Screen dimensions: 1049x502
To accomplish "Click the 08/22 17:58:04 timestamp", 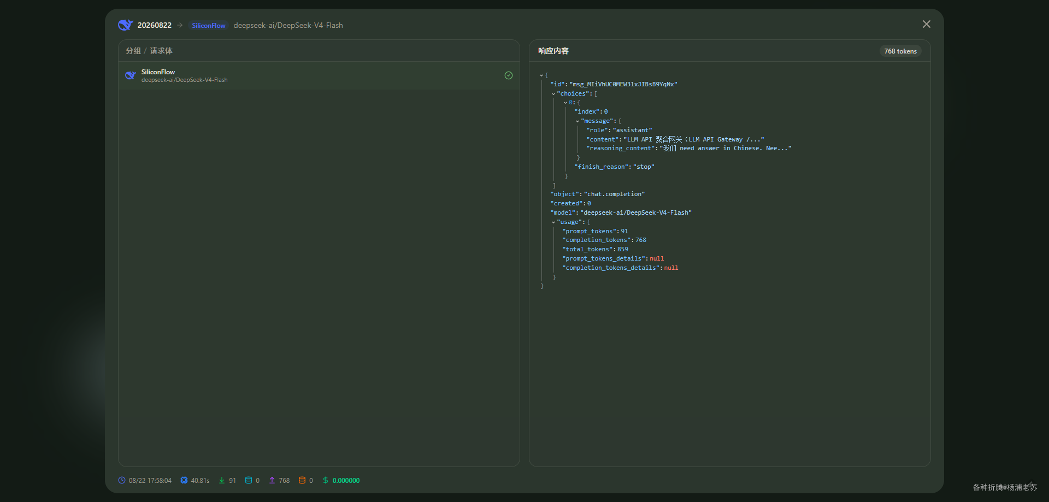I will (150, 481).
